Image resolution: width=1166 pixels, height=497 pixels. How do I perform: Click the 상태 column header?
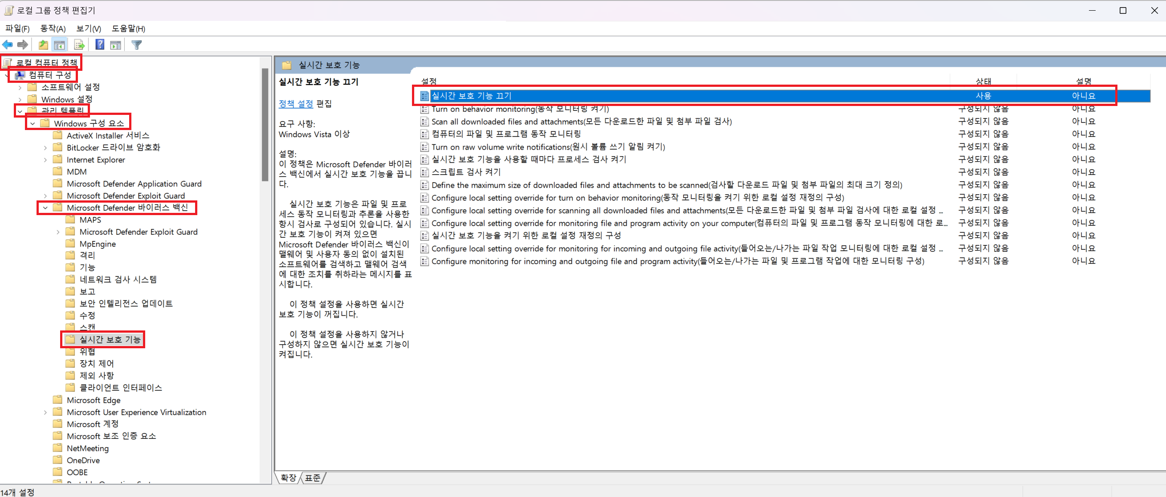983,81
